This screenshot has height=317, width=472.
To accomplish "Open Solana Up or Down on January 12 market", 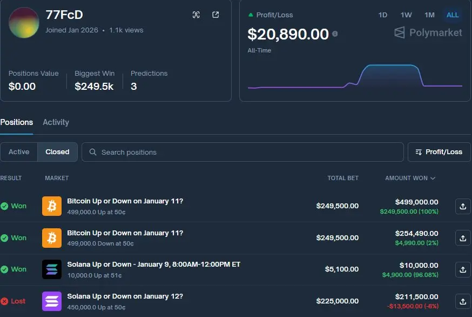I will click(x=125, y=296).
